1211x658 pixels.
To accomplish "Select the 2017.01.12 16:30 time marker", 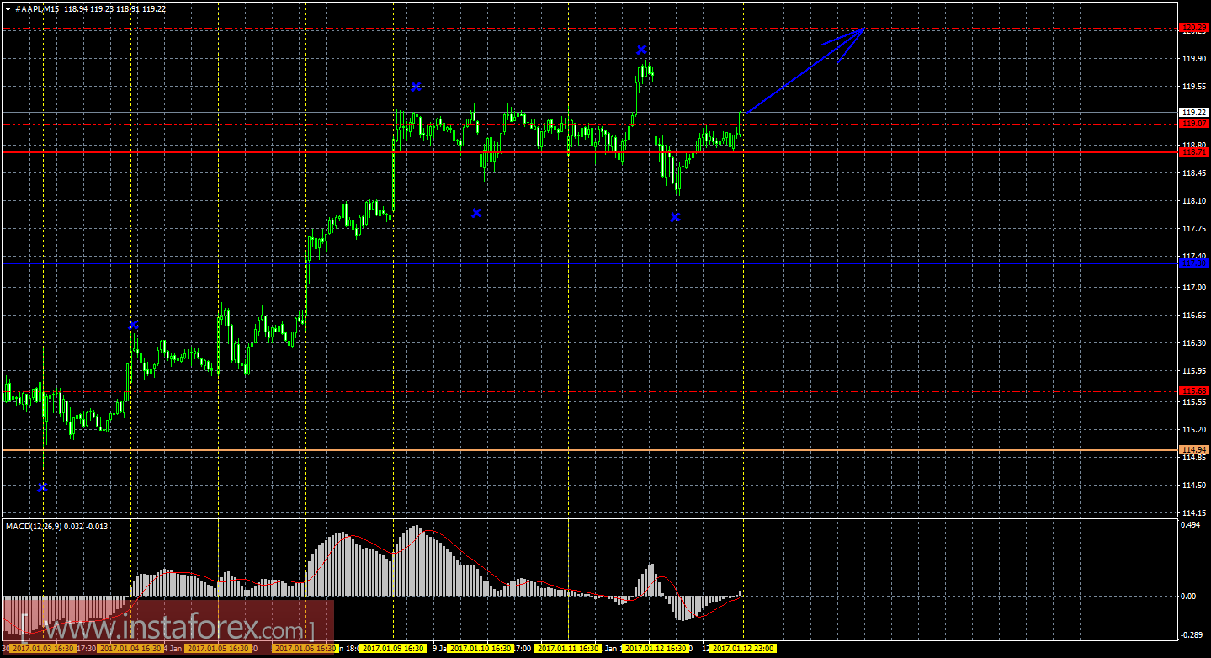I will click(656, 649).
